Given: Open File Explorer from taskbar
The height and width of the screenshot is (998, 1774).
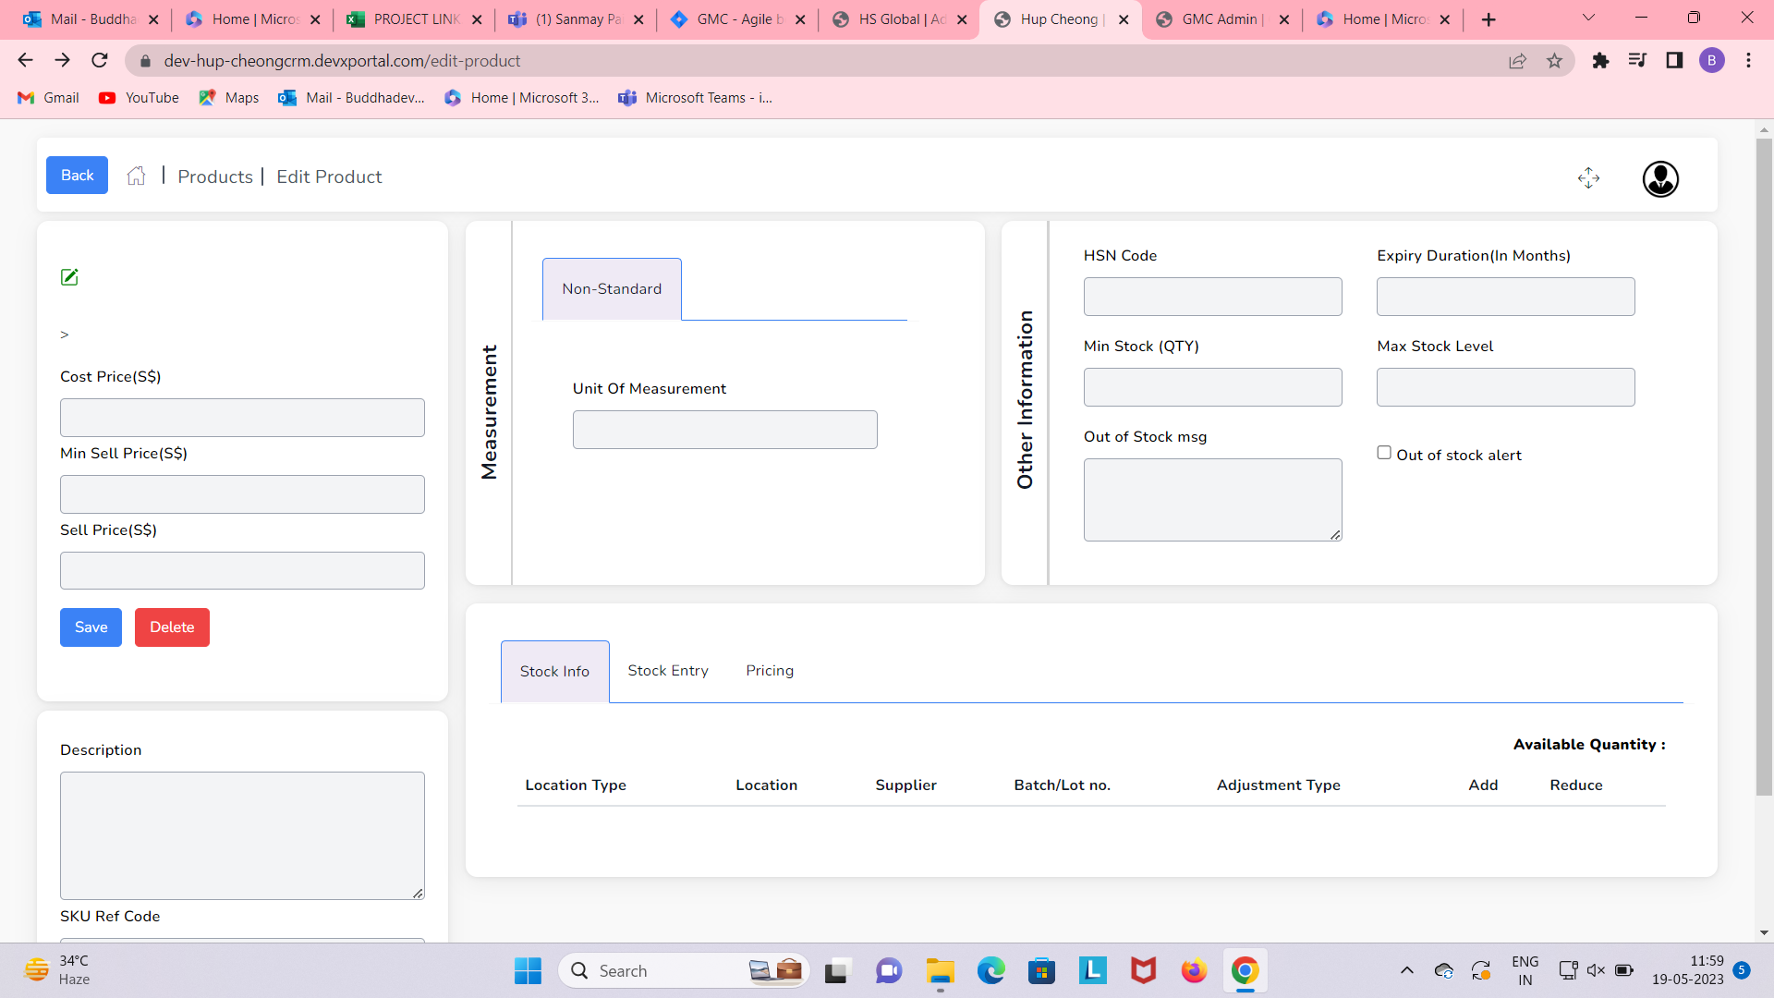Looking at the screenshot, I should (940, 971).
